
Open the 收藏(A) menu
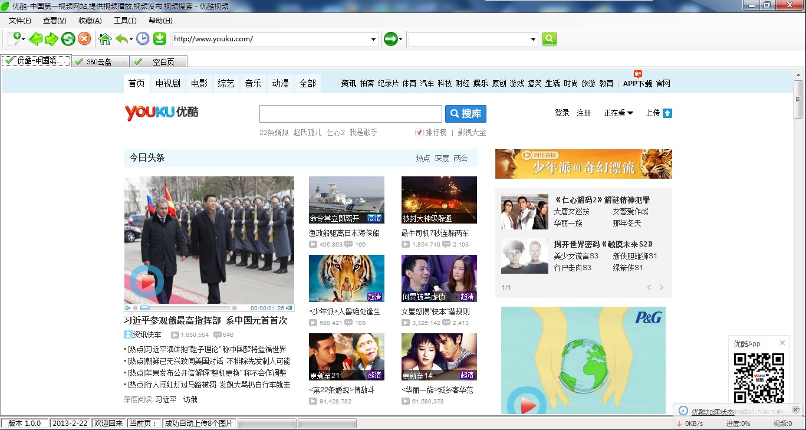[90, 21]
